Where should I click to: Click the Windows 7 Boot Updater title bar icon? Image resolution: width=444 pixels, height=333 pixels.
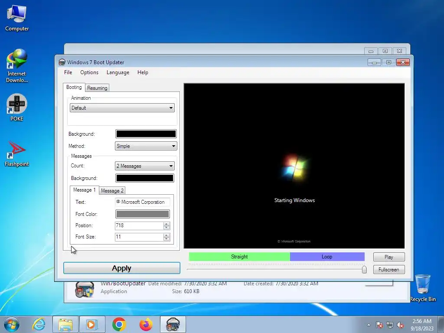click(x=62, y=62)
